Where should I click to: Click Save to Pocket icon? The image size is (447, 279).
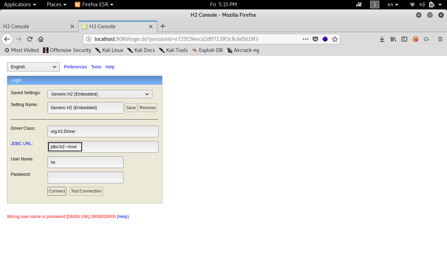[x=315, y=39]
